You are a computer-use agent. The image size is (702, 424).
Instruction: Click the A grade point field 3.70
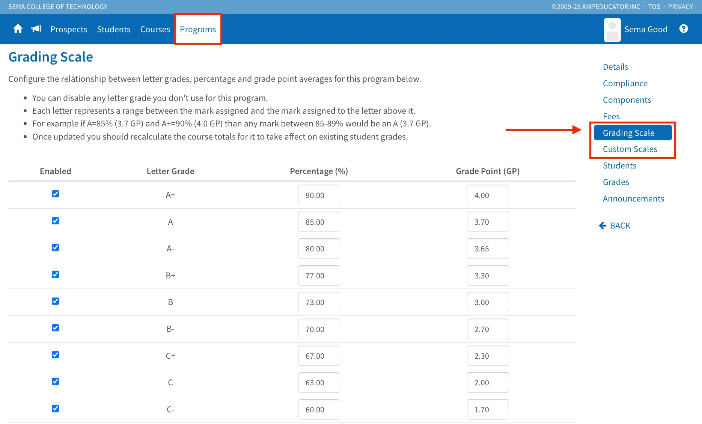(x=488, y=222)
